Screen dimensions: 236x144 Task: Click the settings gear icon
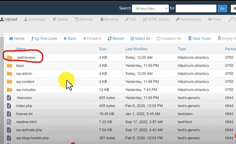click(234, 8)
